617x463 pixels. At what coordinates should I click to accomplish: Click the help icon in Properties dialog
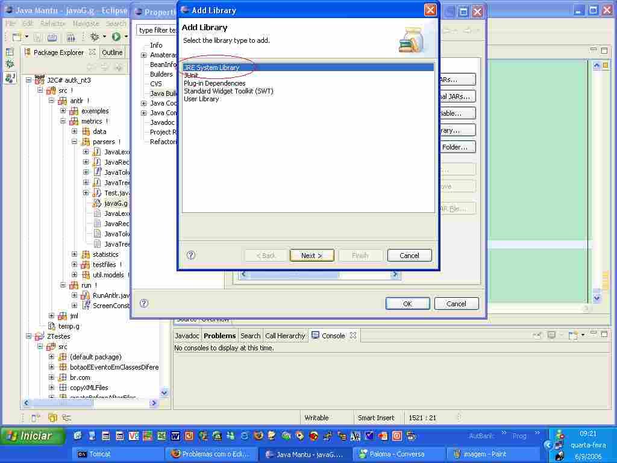coord(144,303)
